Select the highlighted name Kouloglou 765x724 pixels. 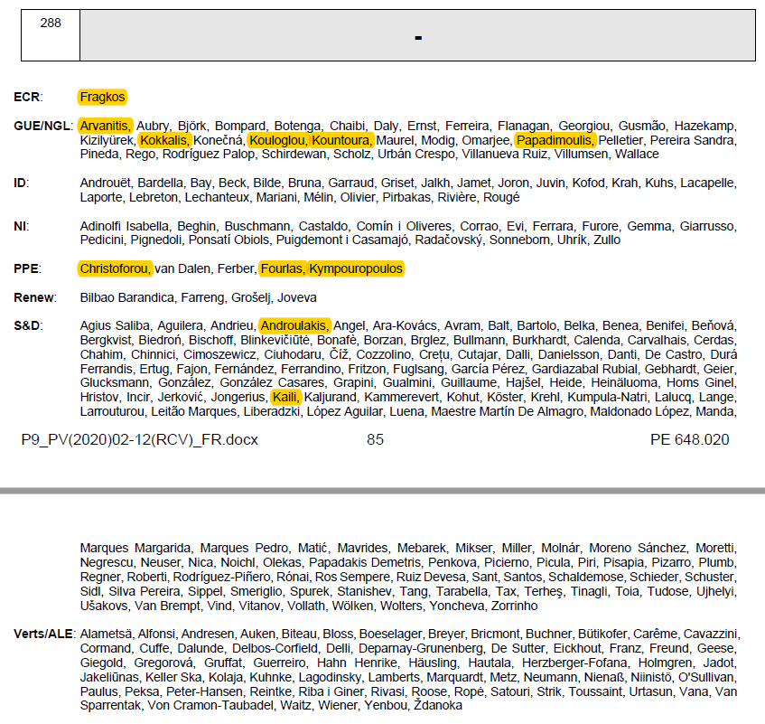[x=278, y=140]
